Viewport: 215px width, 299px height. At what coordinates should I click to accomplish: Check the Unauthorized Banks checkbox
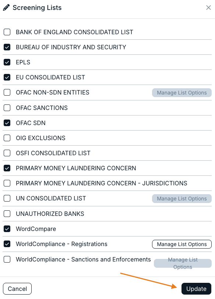7,214
